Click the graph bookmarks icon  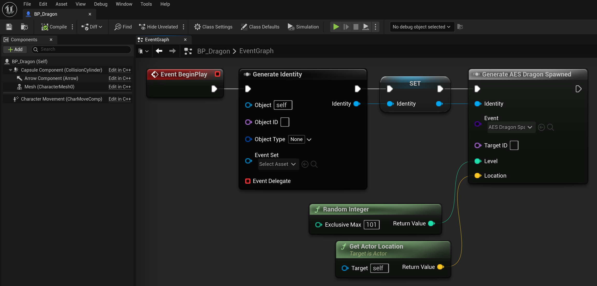click(141, 51)
